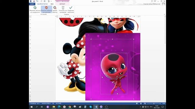Click top center handle of outer marquee

click(x=112, y=39)
